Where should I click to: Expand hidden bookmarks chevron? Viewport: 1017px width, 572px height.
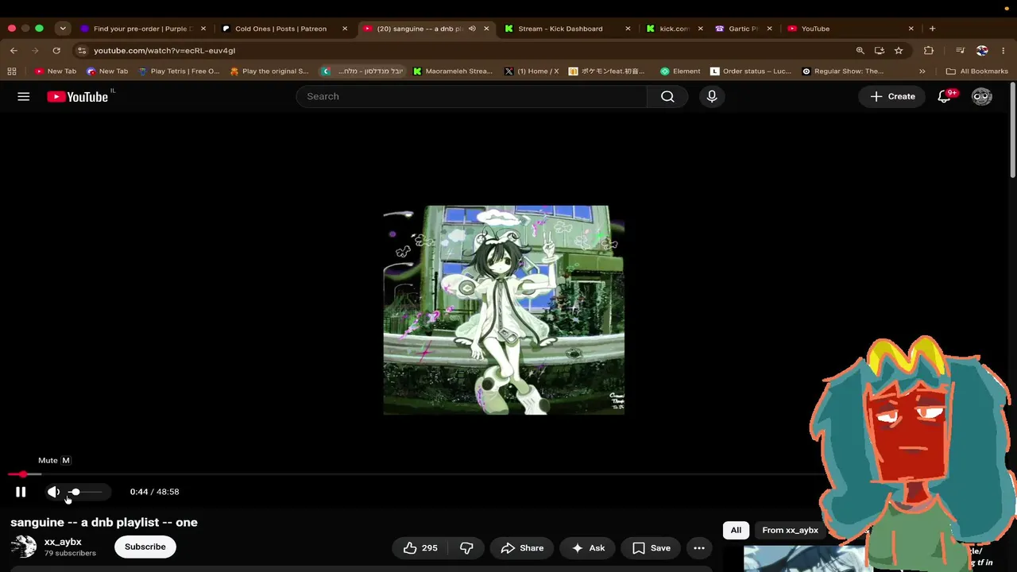tap(922, 71)
